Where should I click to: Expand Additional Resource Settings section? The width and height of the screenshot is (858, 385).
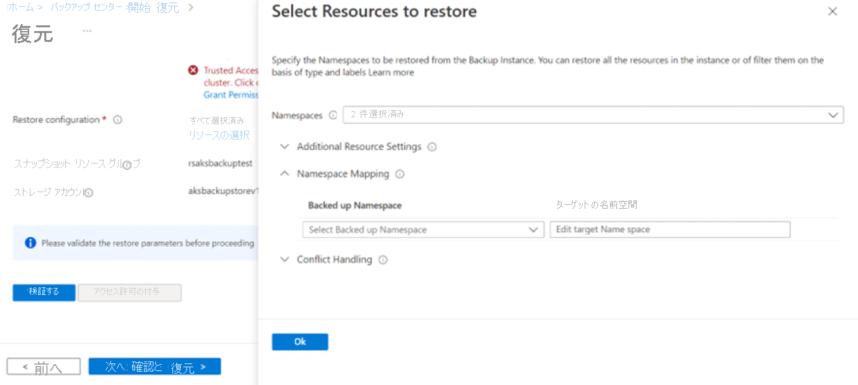[x=285, y=147]
